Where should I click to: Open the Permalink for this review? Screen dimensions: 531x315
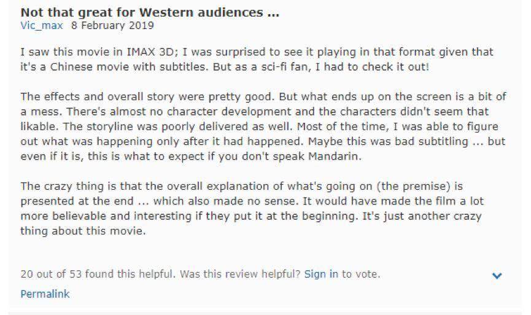45,294
